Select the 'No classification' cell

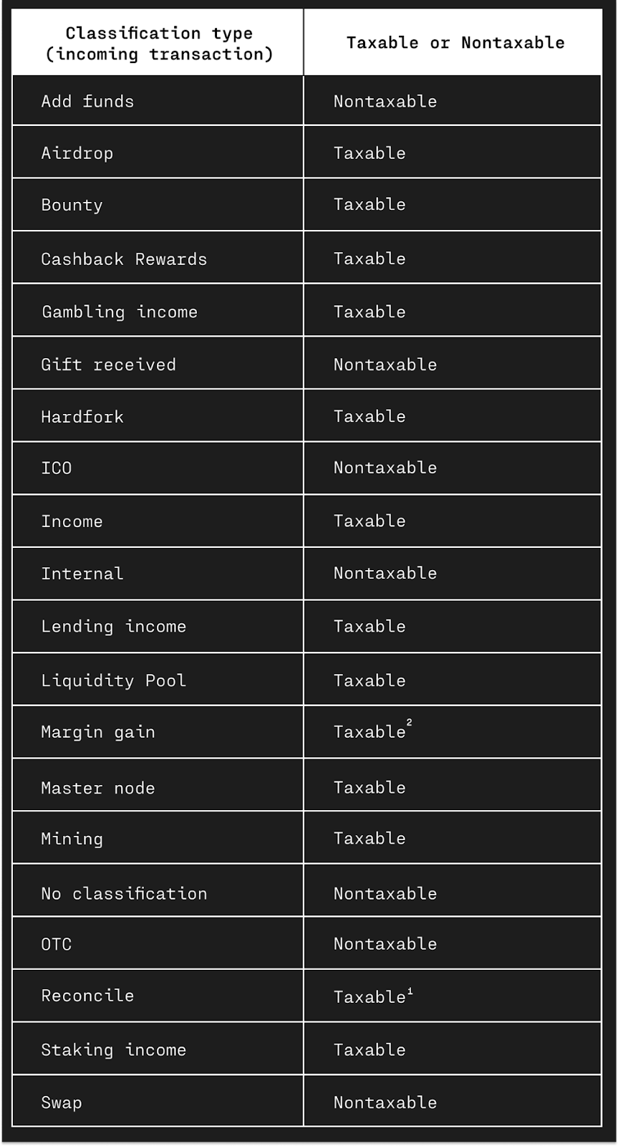(158, 893)
